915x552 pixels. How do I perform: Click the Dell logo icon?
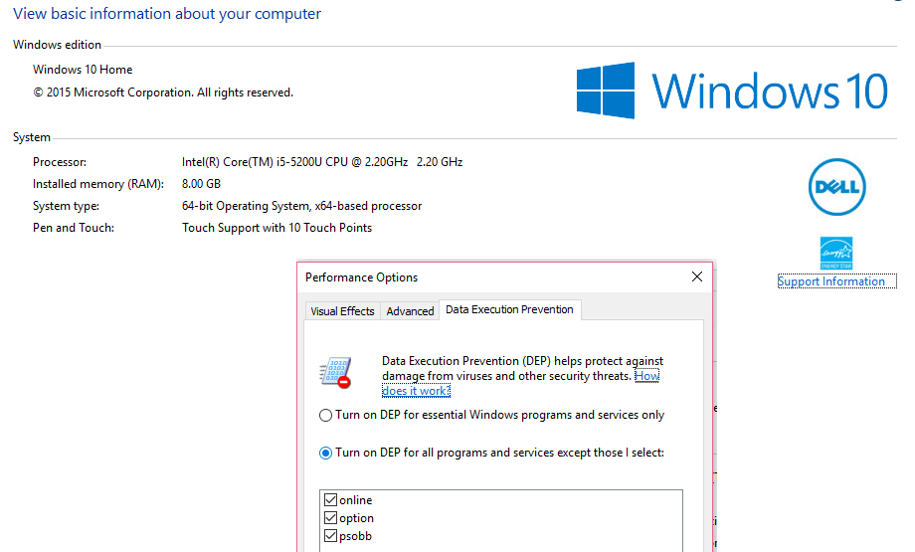[x=836, y=187]
